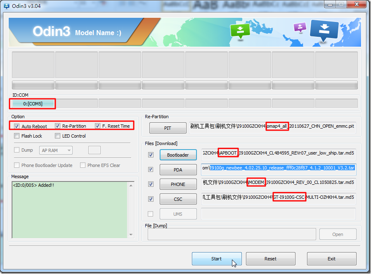This screenshot has height=274, width=371.
Task: Click the green download icon on banner
Action: 241,31
